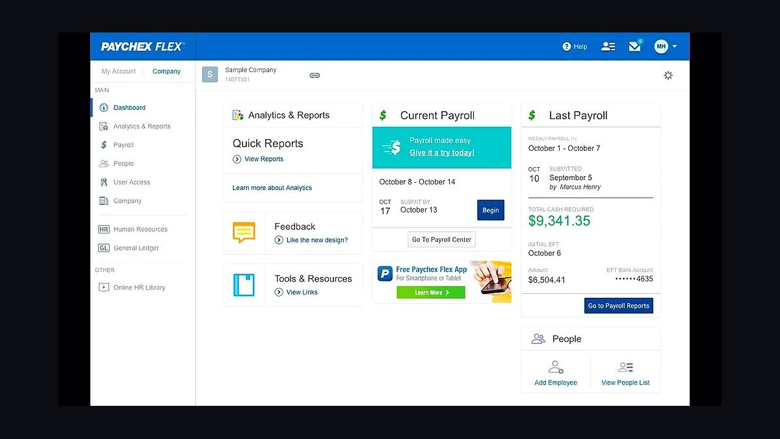Click the Free Paychex Flex App banner

[x=442, y=282]
